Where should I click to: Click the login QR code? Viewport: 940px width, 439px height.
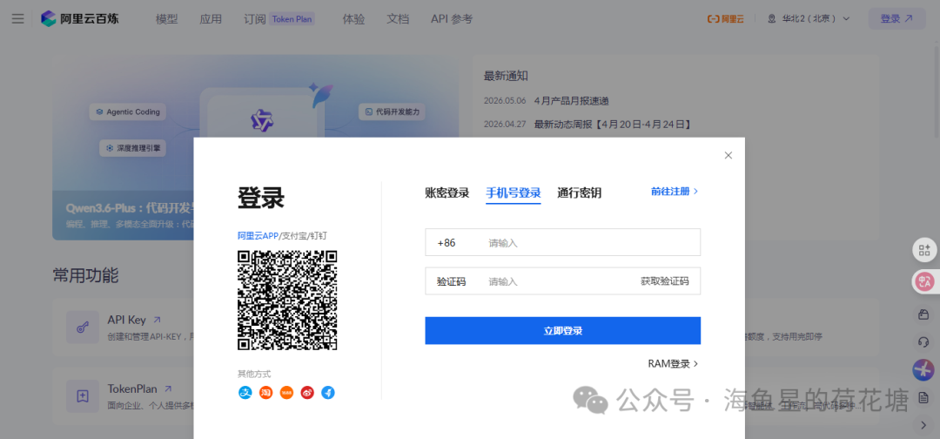[x=287, y=301]
